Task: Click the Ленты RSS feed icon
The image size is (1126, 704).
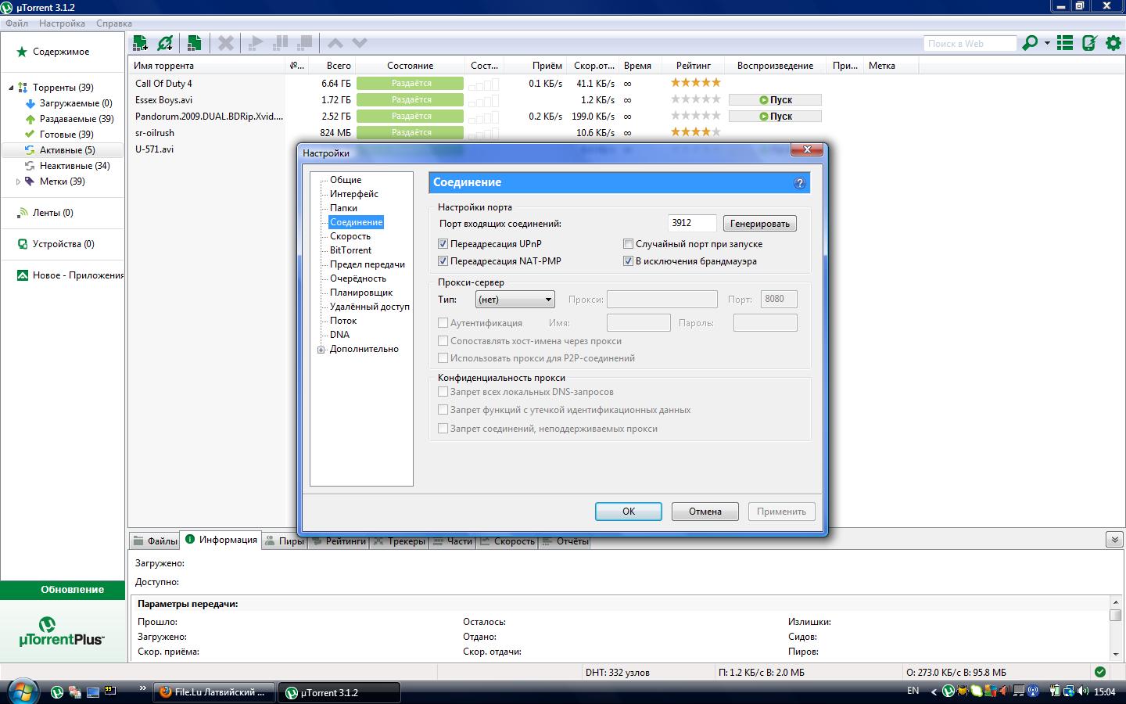Action: pos(23,213)
